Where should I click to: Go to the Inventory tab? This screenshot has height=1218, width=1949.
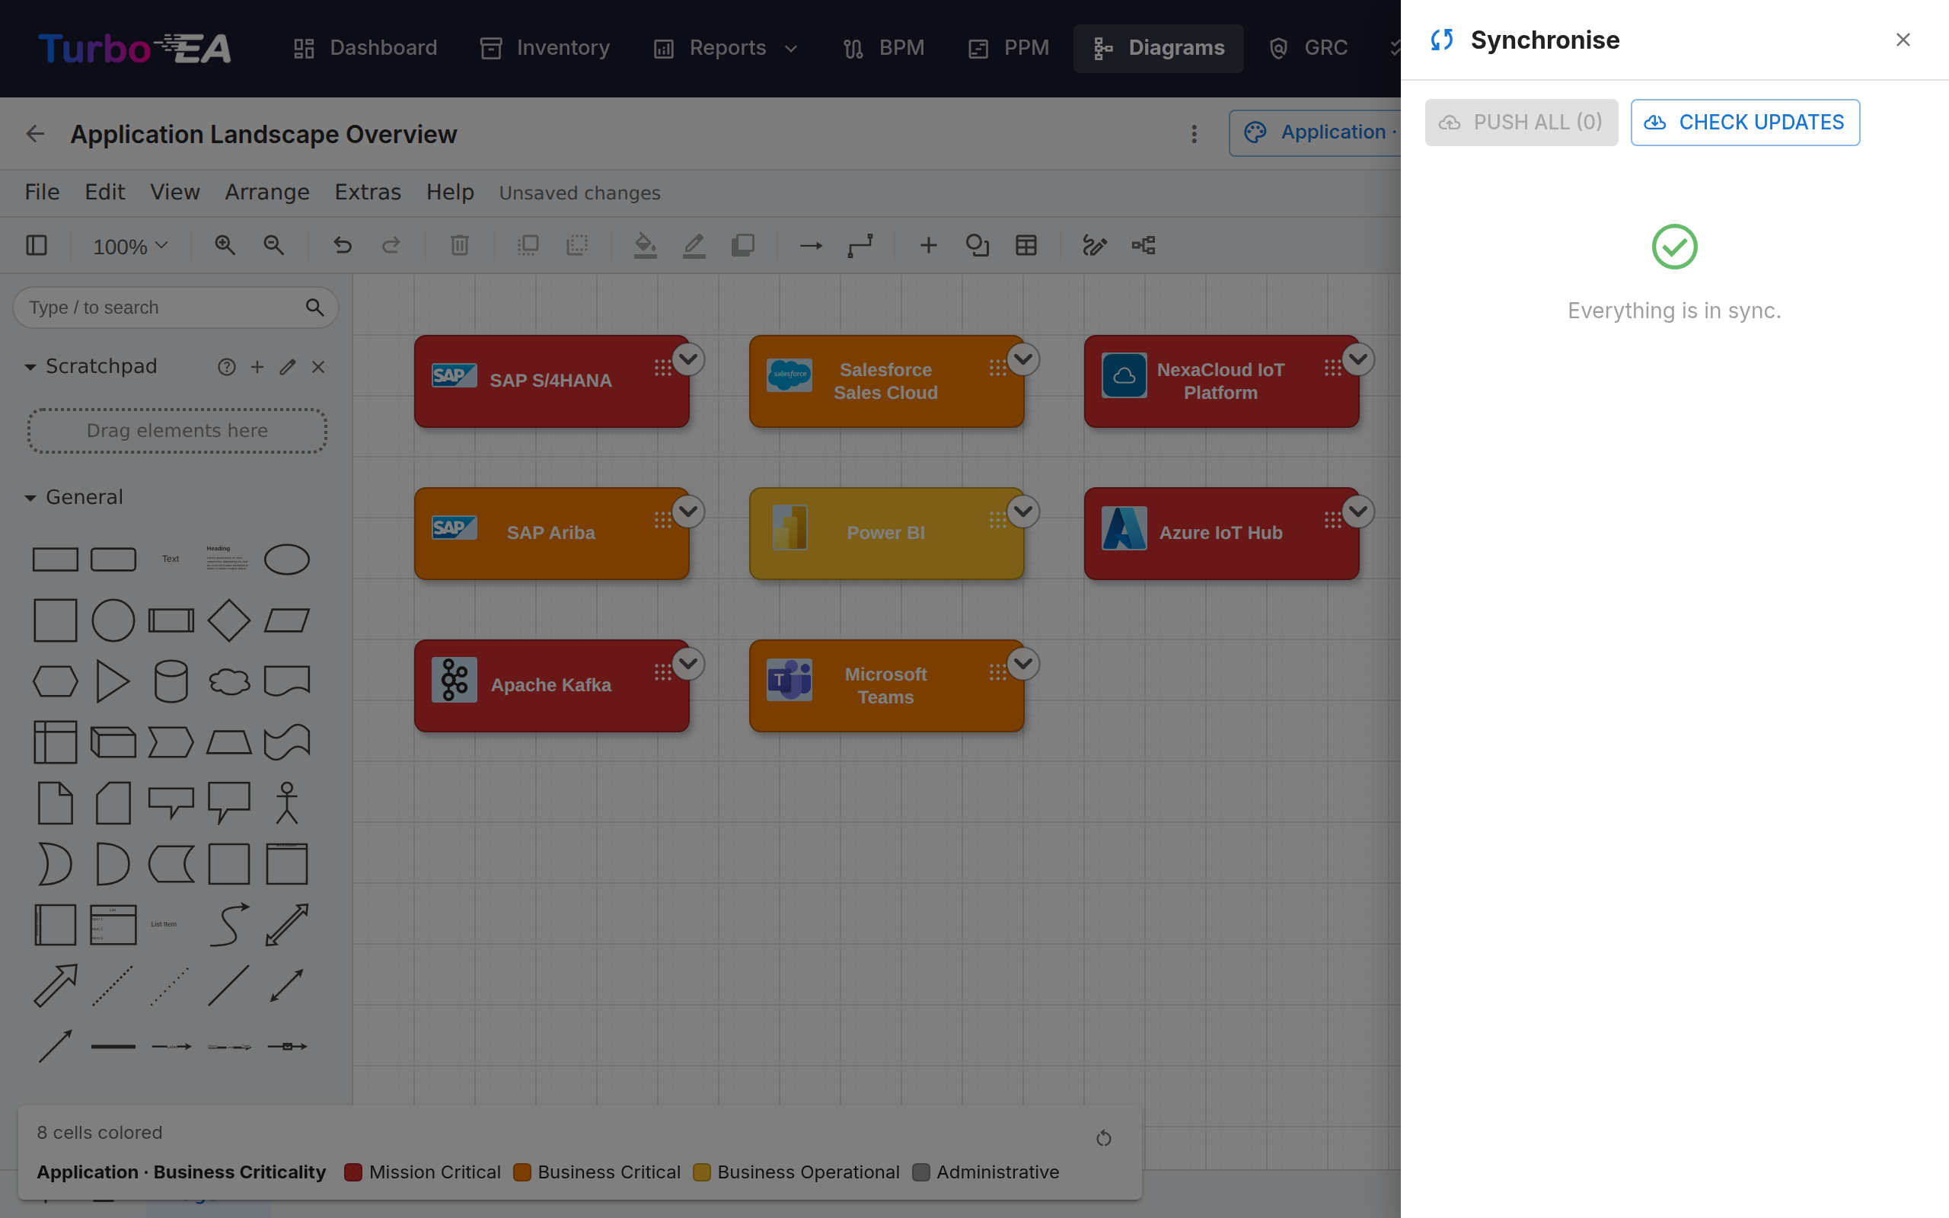pyautogui.click(x=545, y=48)
